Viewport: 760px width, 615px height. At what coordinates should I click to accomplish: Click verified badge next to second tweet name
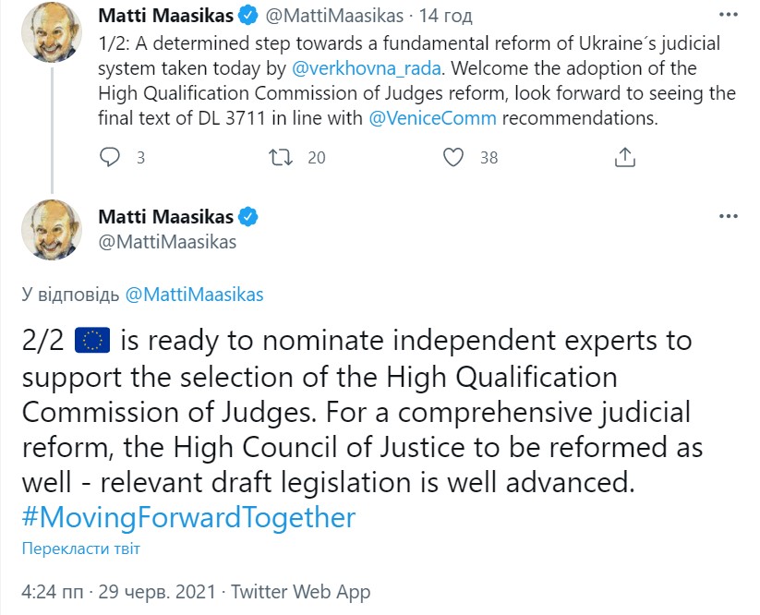(248, 217)
